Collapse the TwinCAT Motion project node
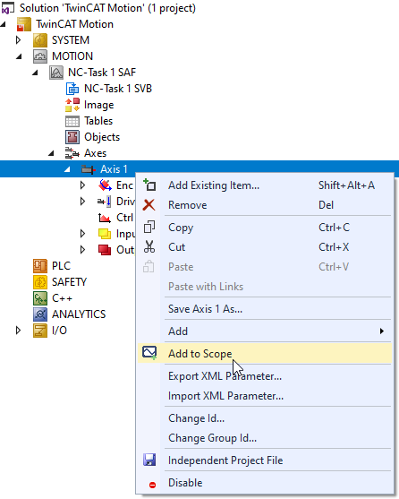Image resolution: width=399 pixels, height=499 pixels. pos(4,24)
